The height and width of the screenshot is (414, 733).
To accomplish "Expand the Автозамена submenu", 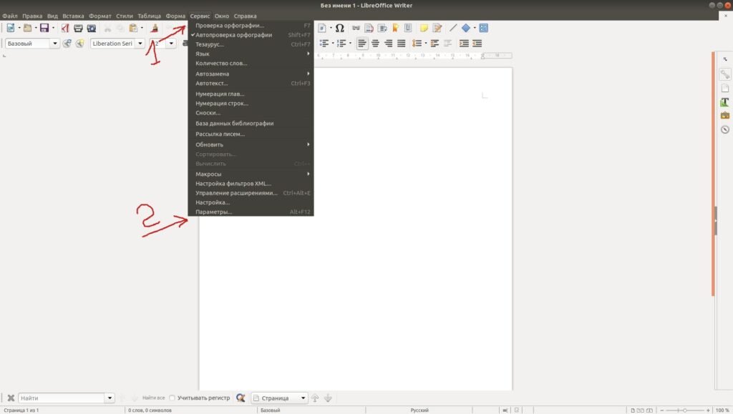I will 251,74.
